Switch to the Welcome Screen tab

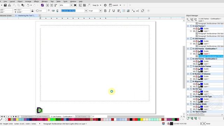[6, 15]
